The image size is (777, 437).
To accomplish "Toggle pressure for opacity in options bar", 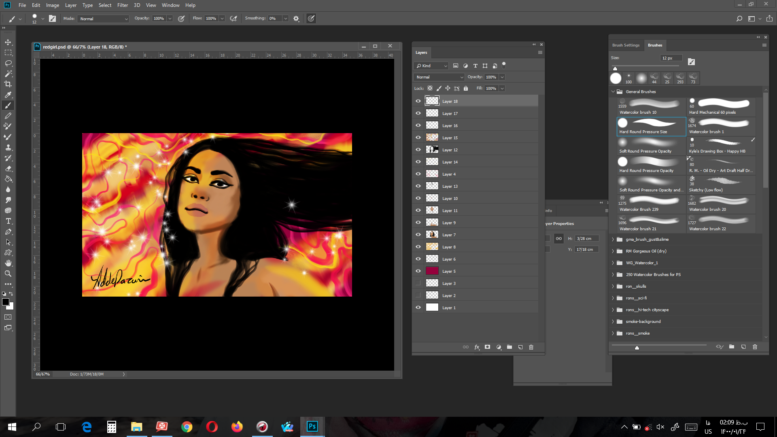I will (x=181, y=19).
